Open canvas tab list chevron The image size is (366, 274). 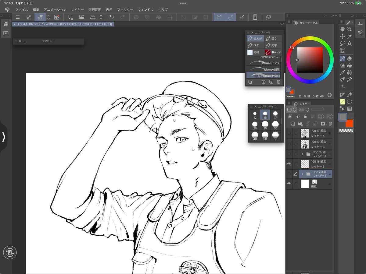tap(282, 24)
